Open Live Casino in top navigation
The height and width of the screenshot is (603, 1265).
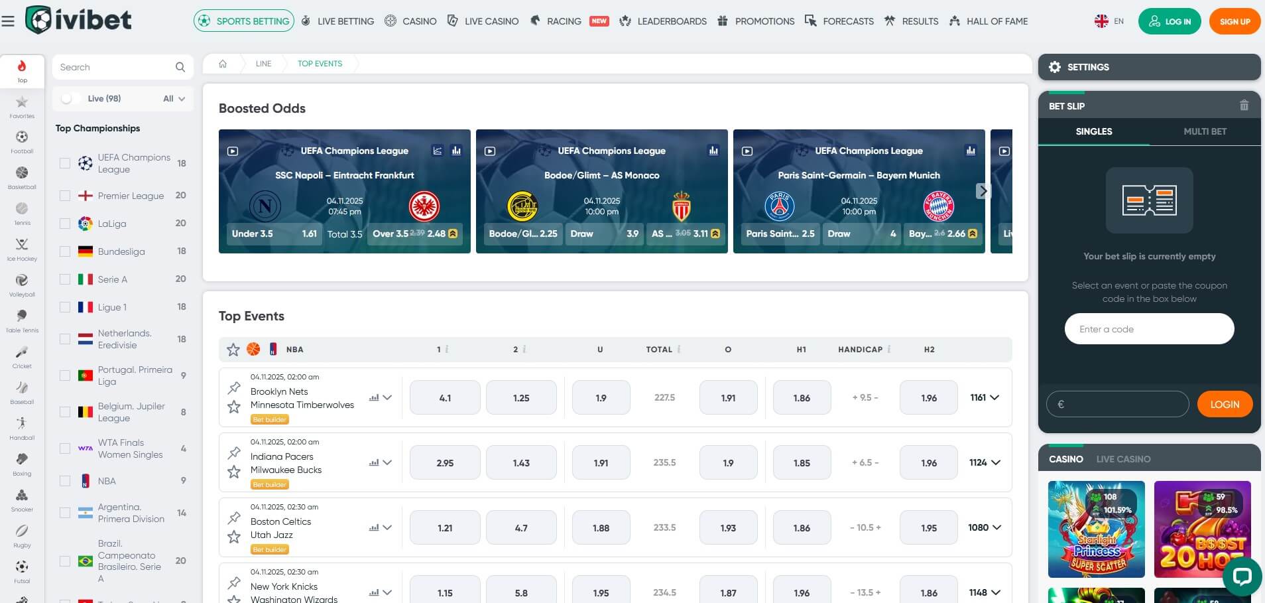coord(483,21)
